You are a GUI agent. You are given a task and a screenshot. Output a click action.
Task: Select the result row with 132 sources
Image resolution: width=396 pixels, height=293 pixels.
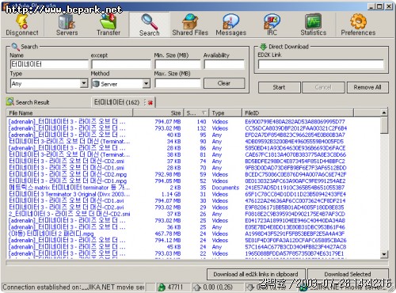(194, 128)
